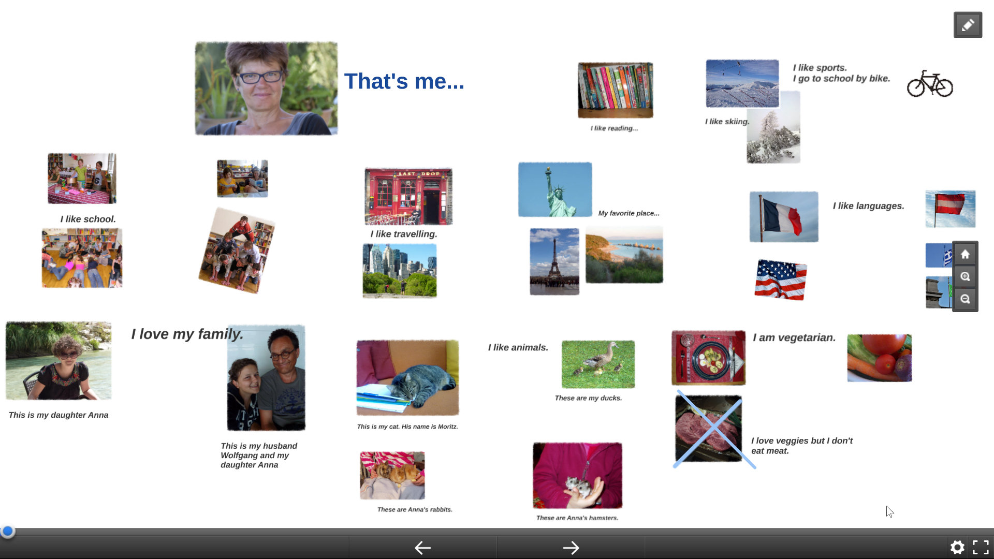
Task: Advance to next step with right arrow
Action: click(571, 548)
